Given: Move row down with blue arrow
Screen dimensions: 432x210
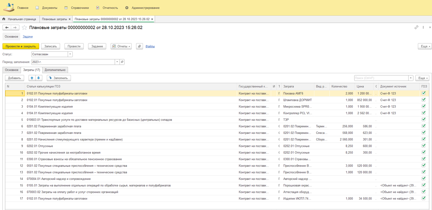Looking at the screenshot, I should click(x=39, y=78).
